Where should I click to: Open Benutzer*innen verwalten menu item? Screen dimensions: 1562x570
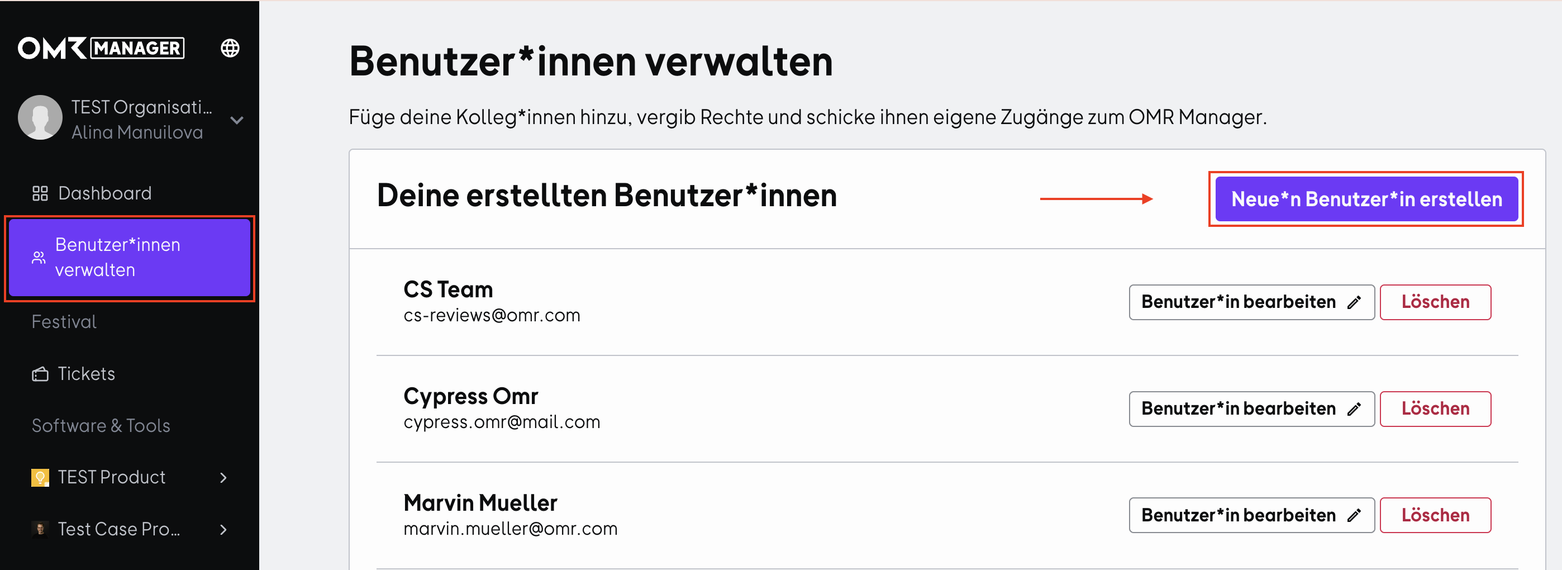coord(130,258)
